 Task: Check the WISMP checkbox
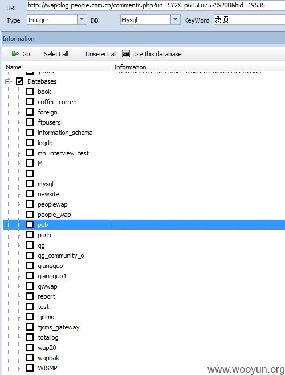tap(30, 368)
